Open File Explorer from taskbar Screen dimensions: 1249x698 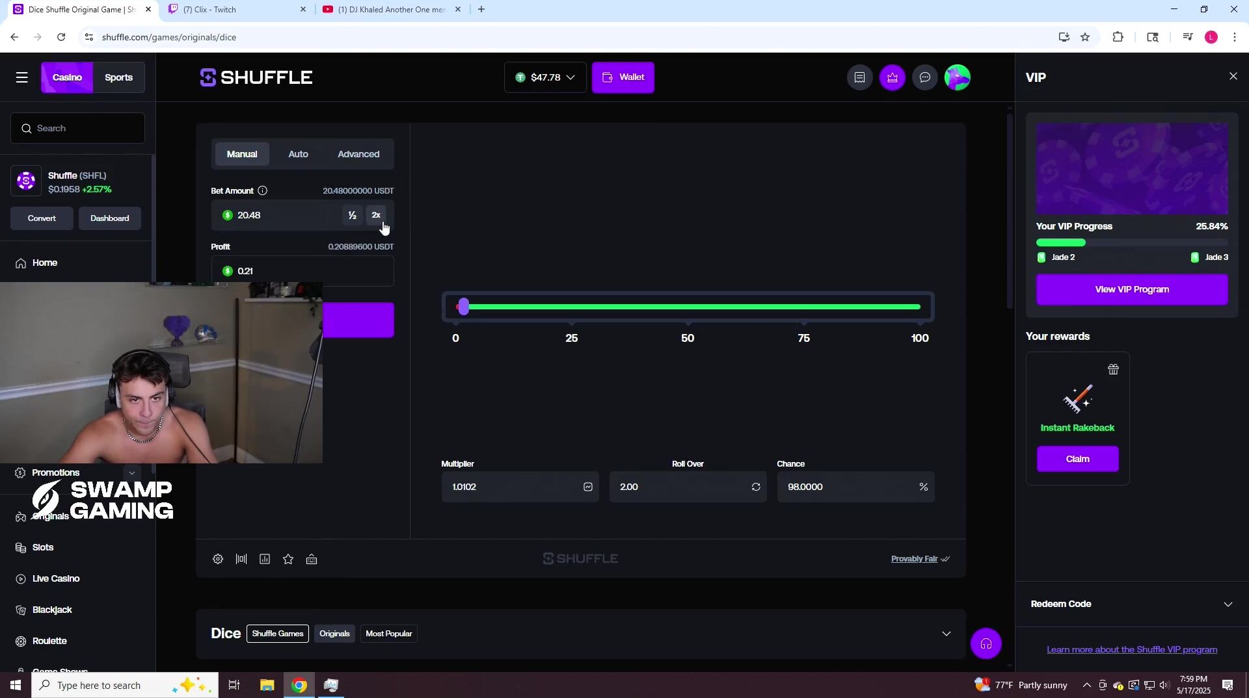point(267,685)
